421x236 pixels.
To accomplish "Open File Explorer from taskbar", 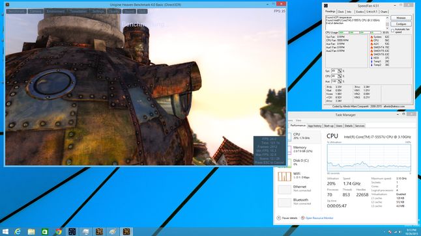I will click(x=31, y=231).
